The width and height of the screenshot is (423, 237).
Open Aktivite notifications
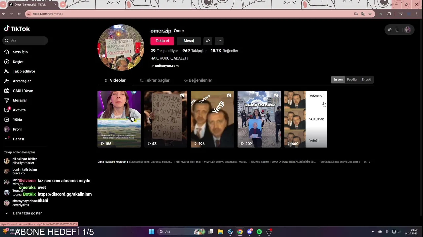pos(19,110)
